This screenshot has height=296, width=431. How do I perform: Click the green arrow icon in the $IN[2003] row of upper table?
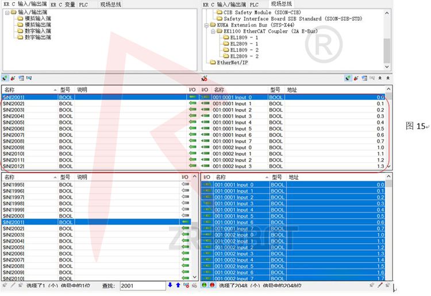coord(193,110)
